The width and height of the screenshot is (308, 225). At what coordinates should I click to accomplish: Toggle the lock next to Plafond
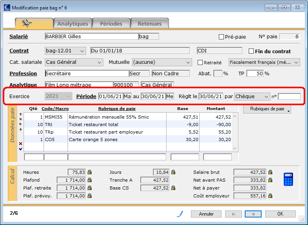[90, 180]
